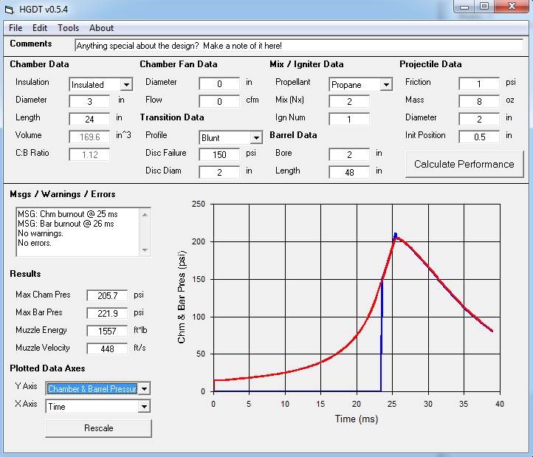Image resolution: width=533 pixels, height=457 pixels.
Task: Expand the Insulation dropdown
Action: tap(125, 85)
